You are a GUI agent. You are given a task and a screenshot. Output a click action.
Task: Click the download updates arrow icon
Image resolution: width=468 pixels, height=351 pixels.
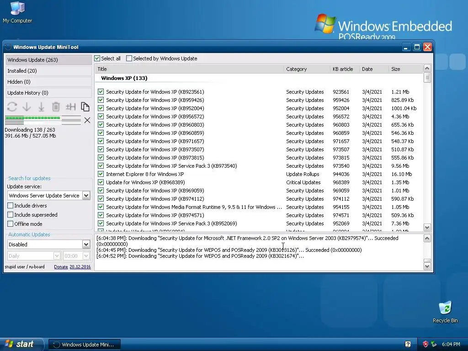(x=27, y=107)
